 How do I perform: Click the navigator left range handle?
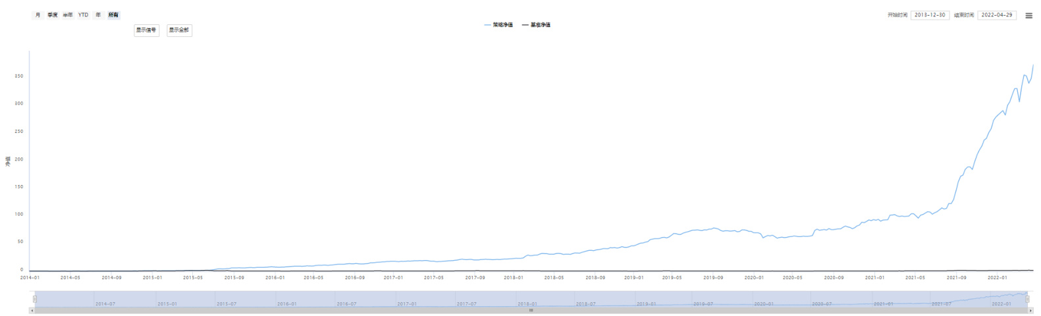point(35,300)
